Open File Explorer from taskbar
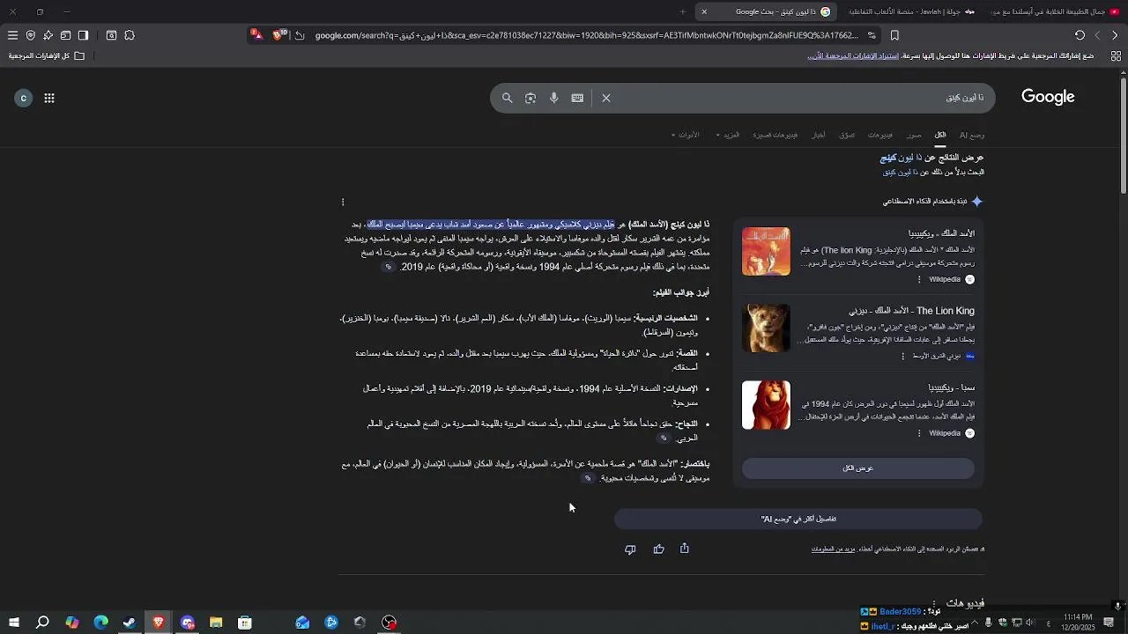 216,623
